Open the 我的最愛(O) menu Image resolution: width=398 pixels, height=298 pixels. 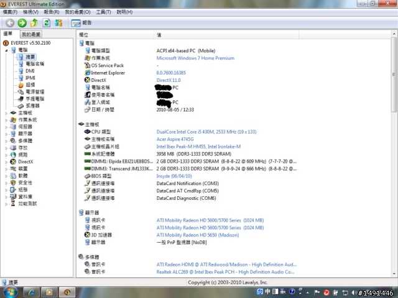click(78, 12)
